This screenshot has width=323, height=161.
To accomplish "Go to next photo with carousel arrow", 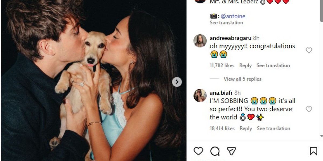I will tap(177, 82).
